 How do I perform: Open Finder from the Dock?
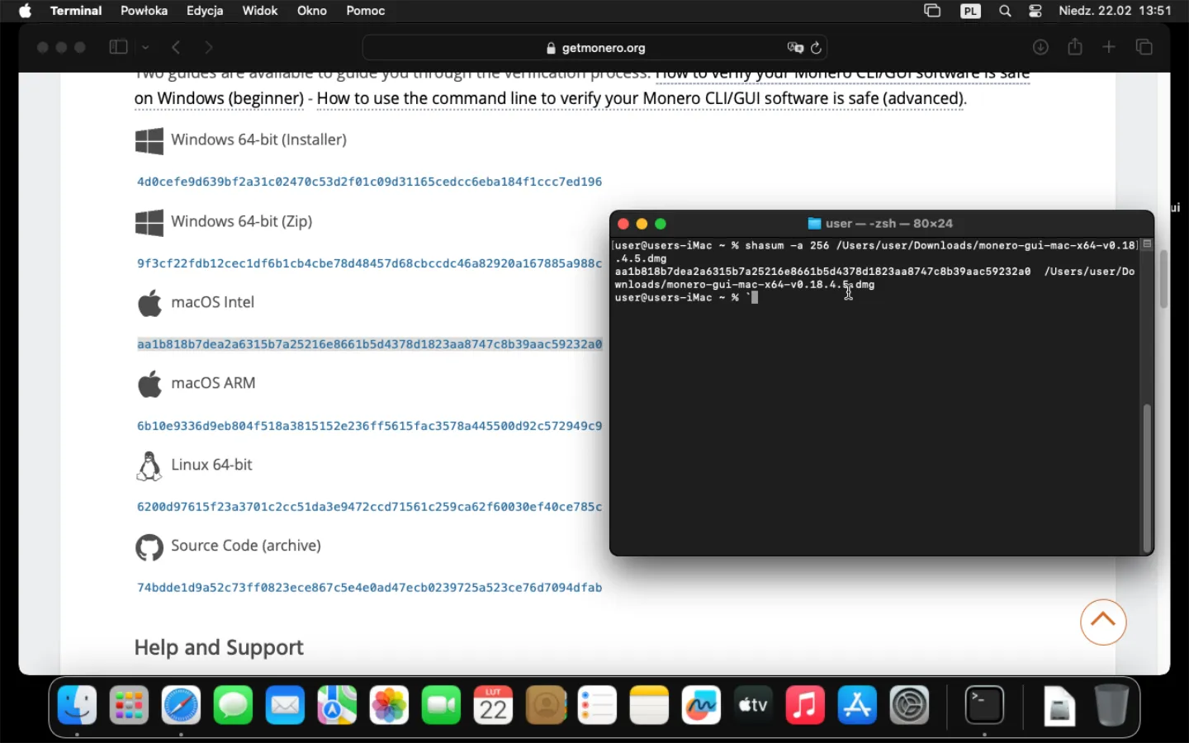click(77, 706)
